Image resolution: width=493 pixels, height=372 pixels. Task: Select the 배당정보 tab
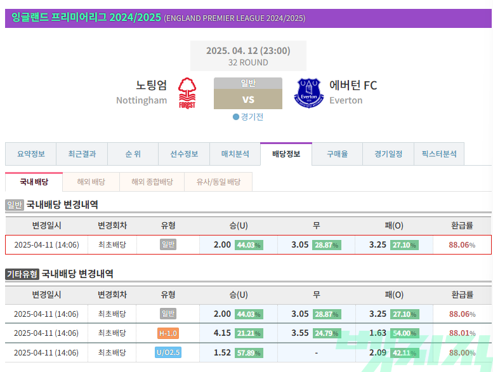point(286,154)
